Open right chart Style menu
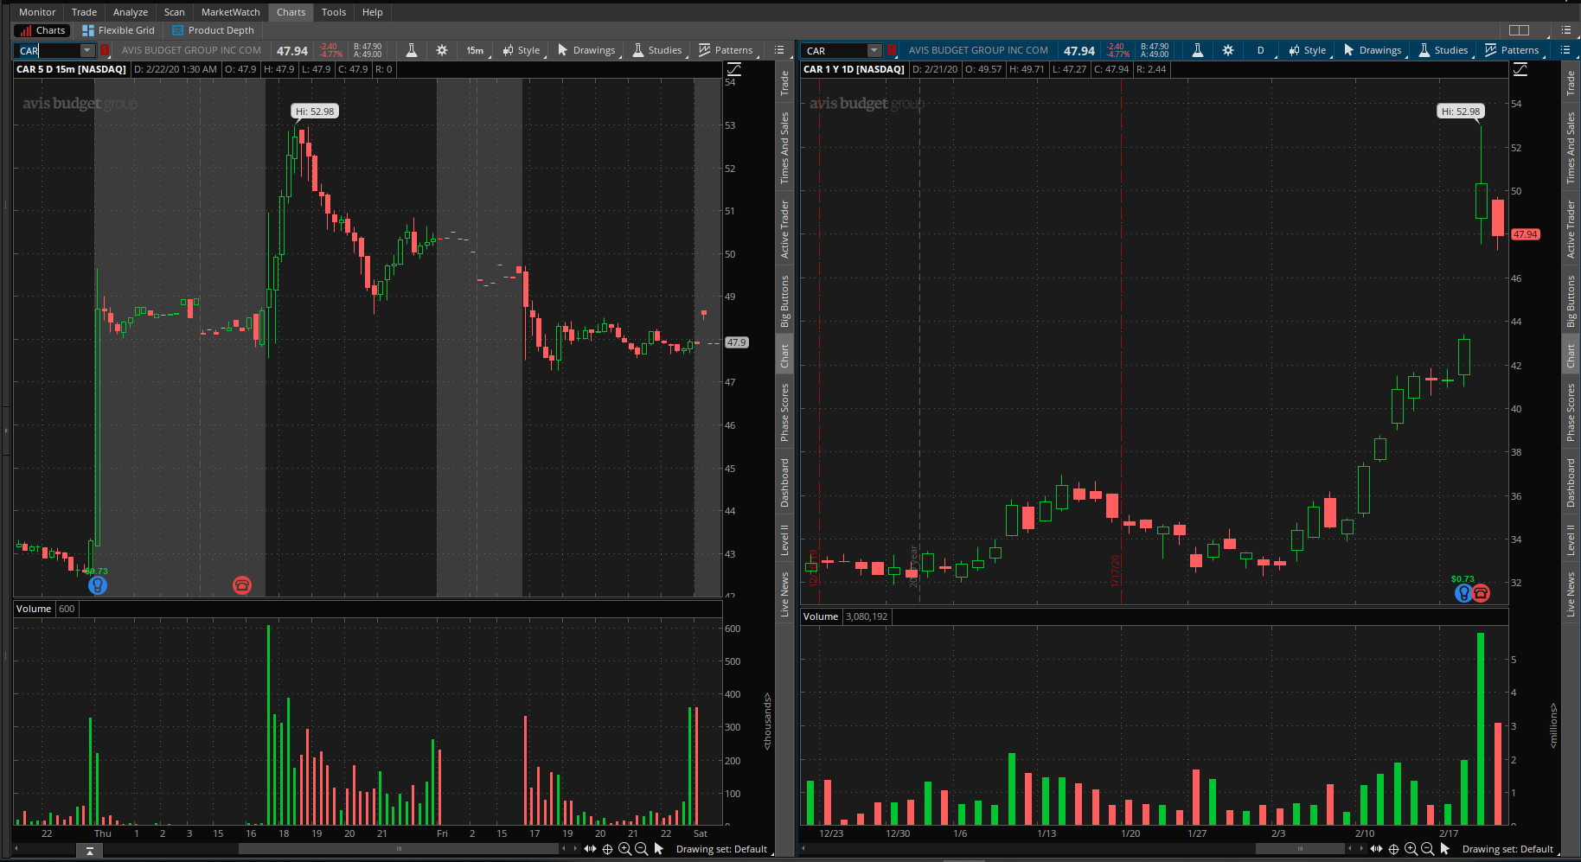This screenshot has height=862, width=1581. pyautogui.click(x=1308, y=50)
